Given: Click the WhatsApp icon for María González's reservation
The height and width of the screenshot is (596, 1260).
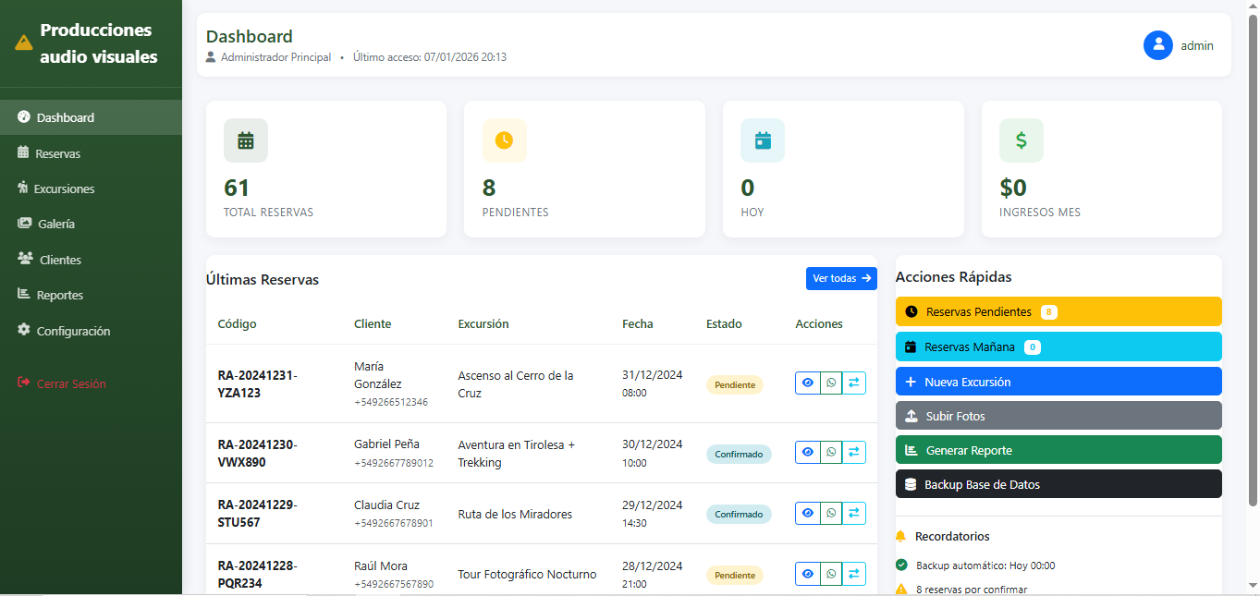Looking at the screenshot, I should click(831, 383).
